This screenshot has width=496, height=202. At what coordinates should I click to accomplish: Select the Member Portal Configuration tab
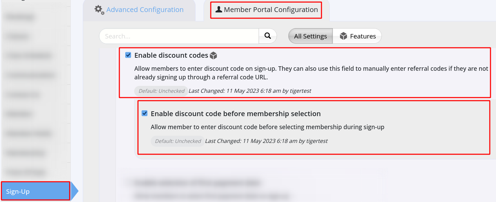(266, 10)
